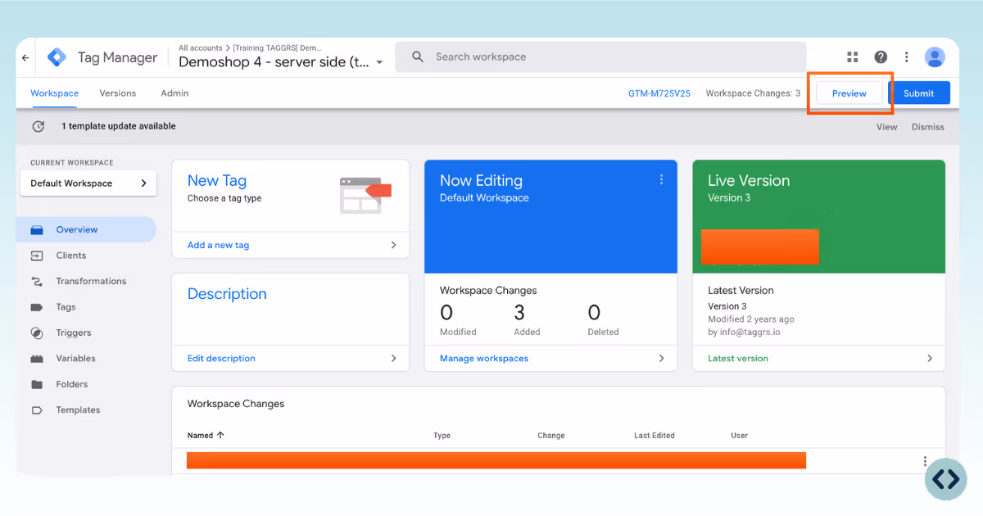Click Workspace Changes: 3 counter
Viewport: 983px width, 516px height.
tap(753, 93)
